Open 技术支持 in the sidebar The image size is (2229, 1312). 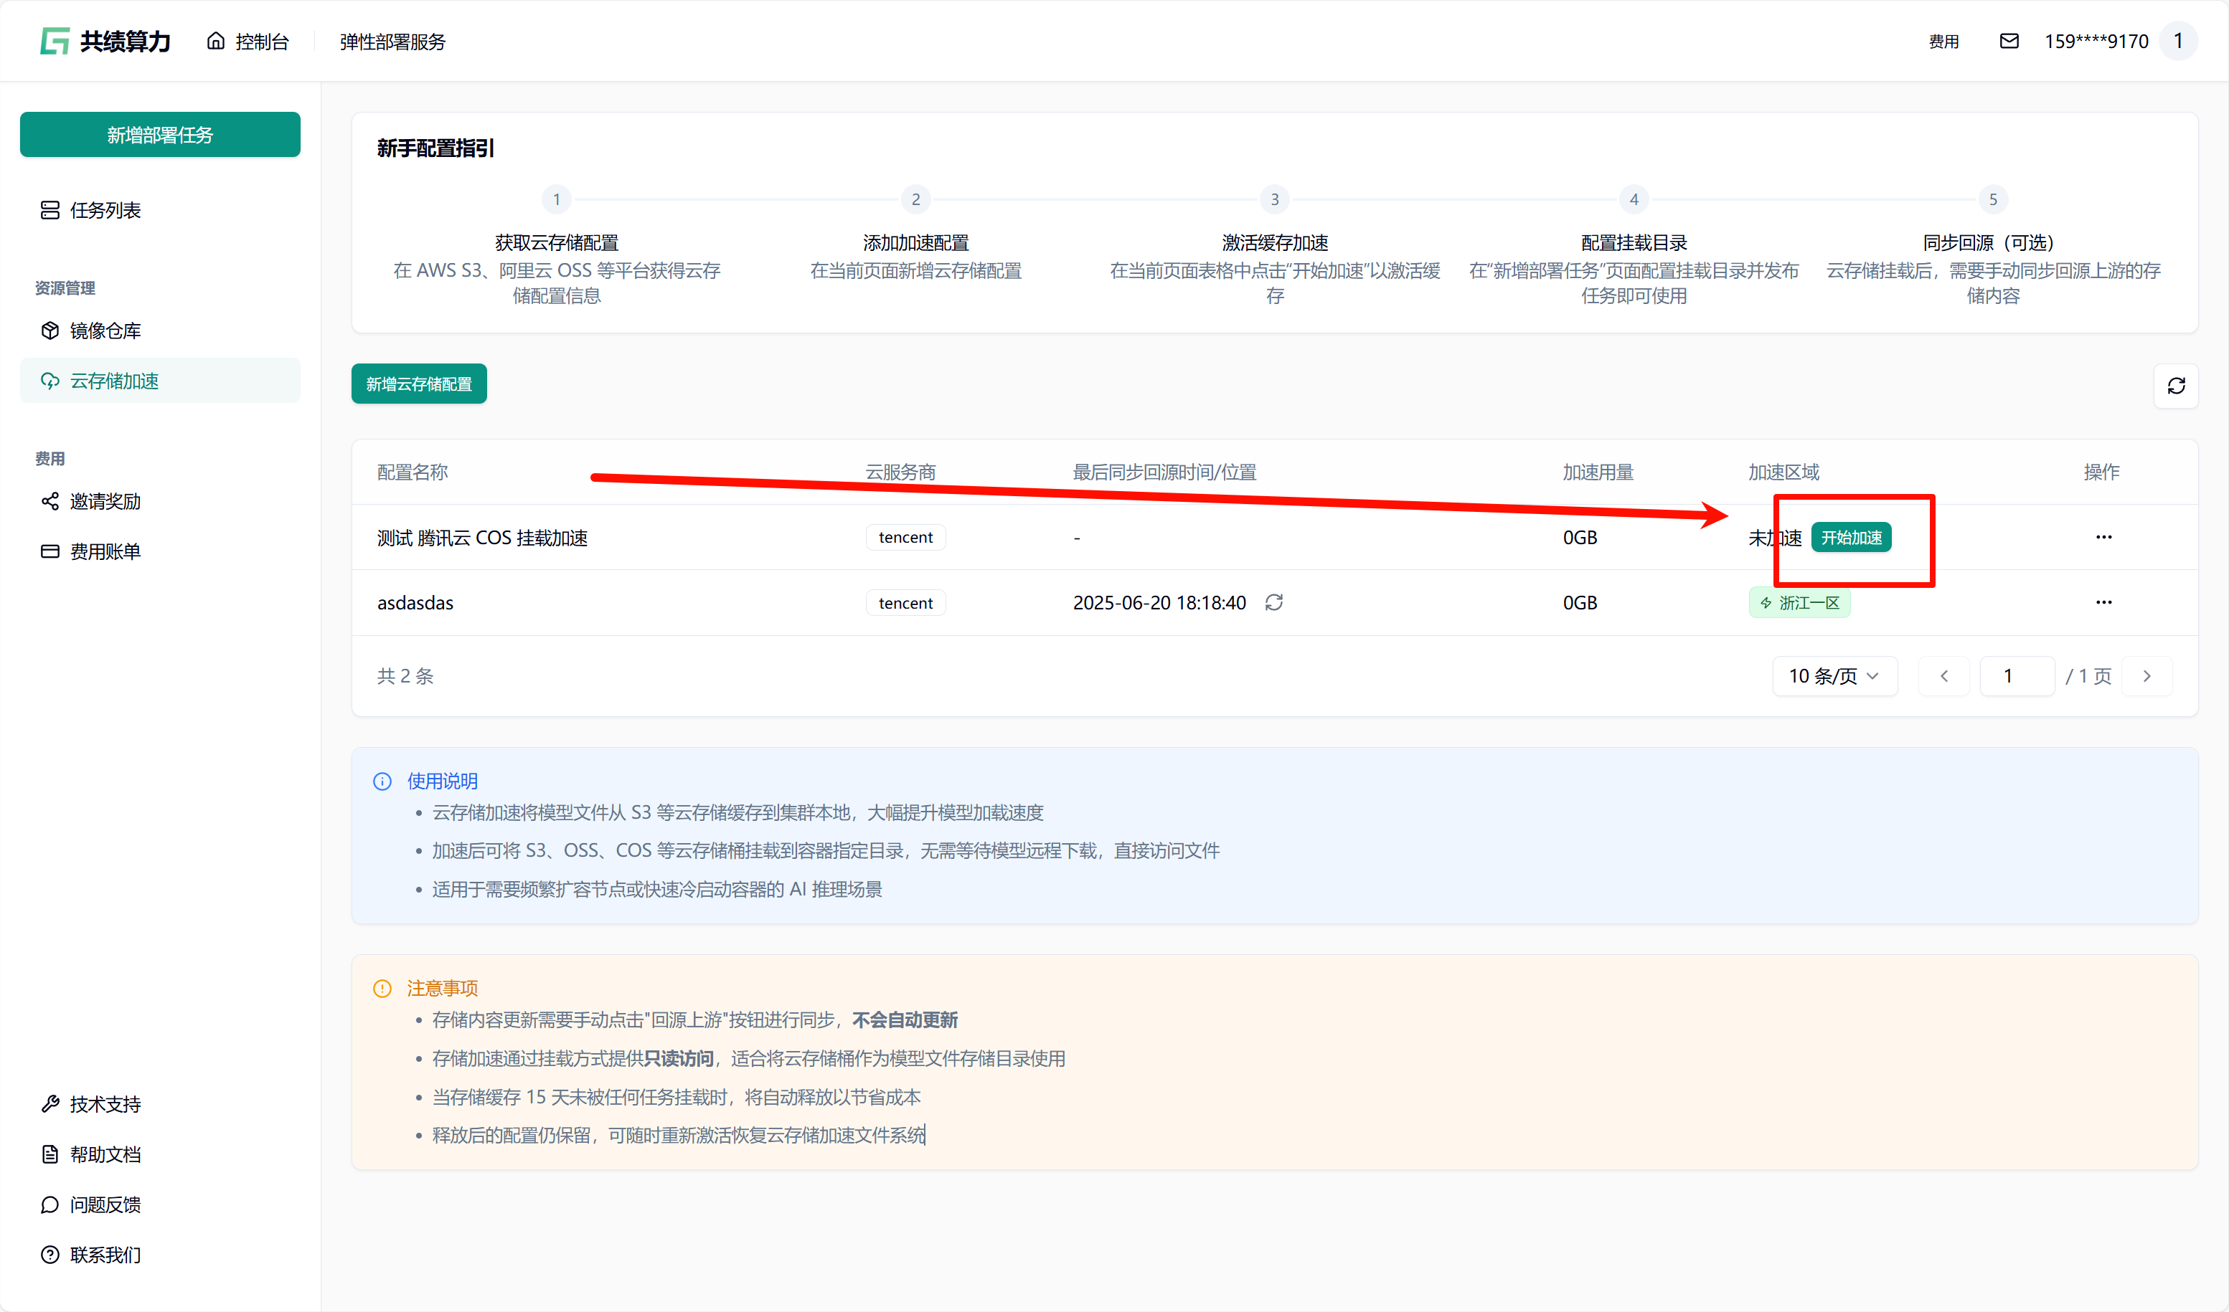point(105,1104)
